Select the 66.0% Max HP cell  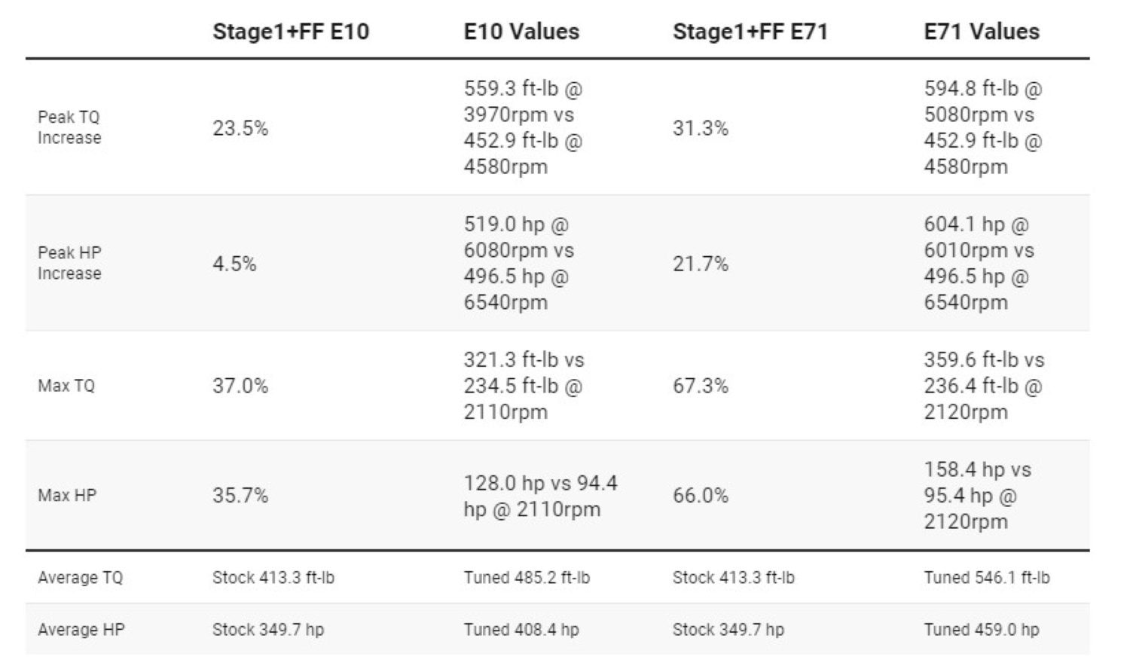[701, 495]
